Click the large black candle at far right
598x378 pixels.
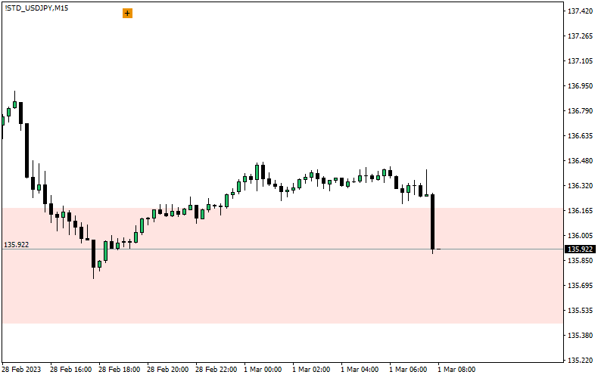pyautogui.click(x=432, y=222)
